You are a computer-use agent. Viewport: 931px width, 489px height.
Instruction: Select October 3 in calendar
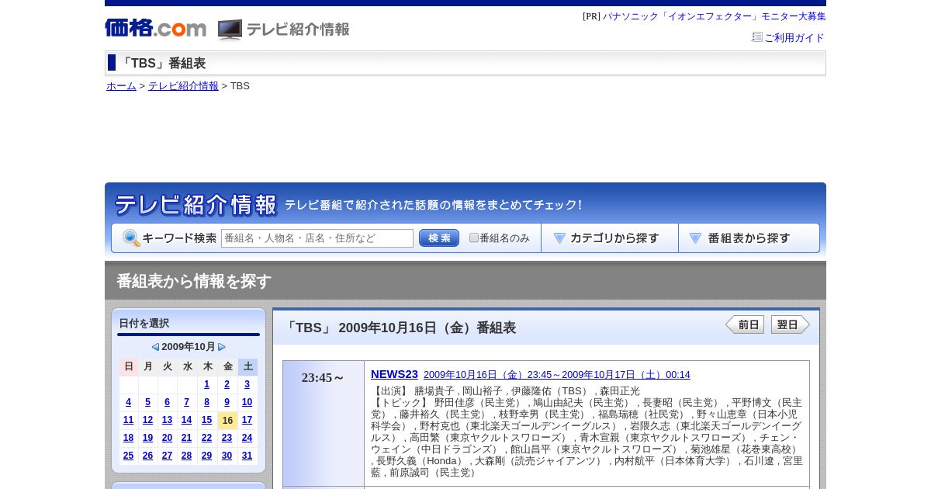coord(247,384)
